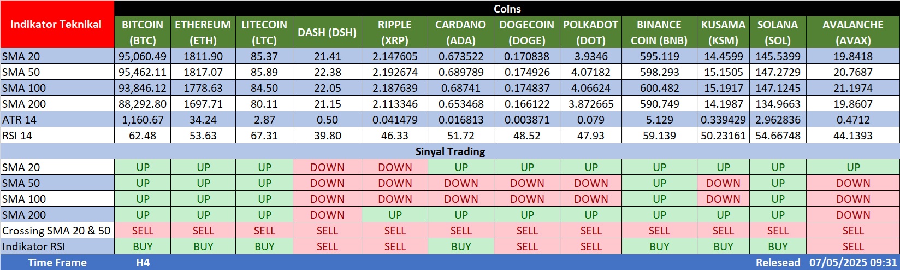Select Ripple's SMA 200 UP signal cell

click(395, 215)
